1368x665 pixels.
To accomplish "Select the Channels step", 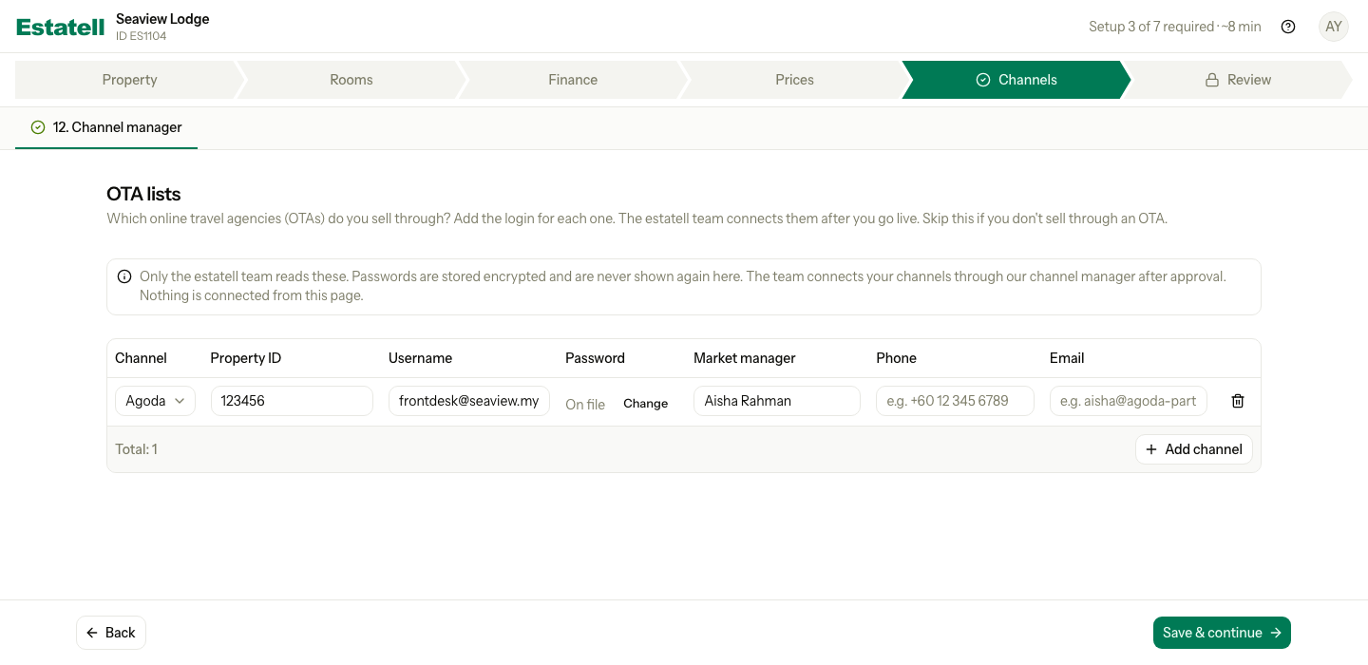I will [x=1016, y=80].
